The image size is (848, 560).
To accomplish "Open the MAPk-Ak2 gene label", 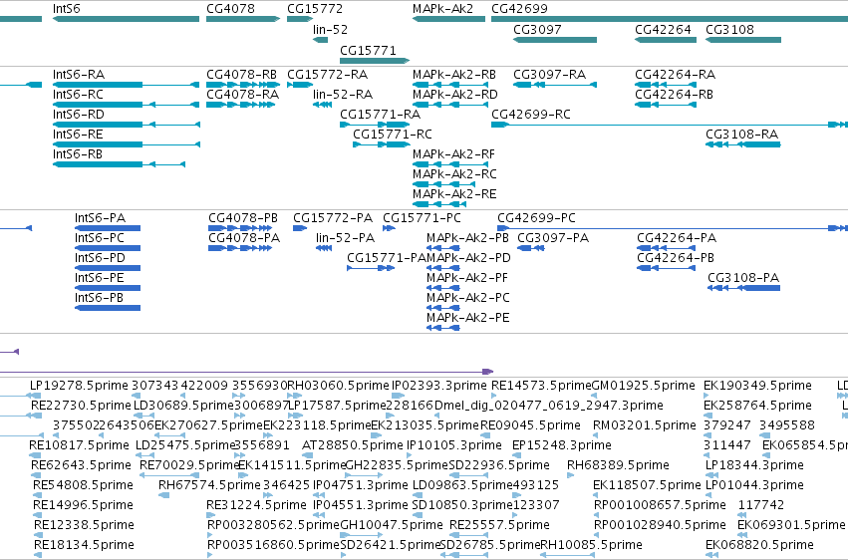I will [442, 9].
